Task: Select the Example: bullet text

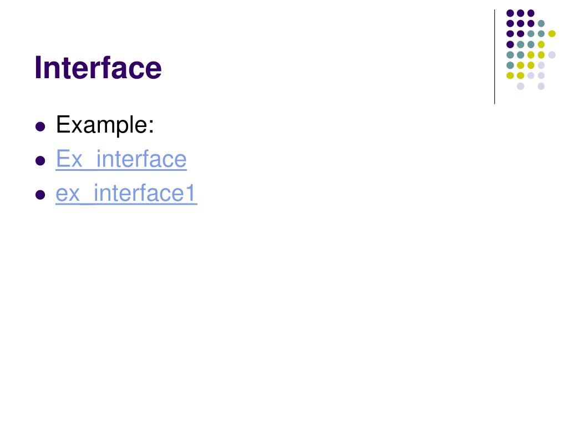Action: (105, 125)
